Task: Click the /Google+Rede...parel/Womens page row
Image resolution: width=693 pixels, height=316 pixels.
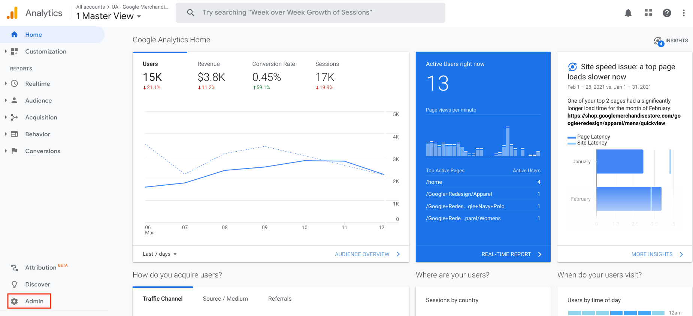Action: pos(483,218)
